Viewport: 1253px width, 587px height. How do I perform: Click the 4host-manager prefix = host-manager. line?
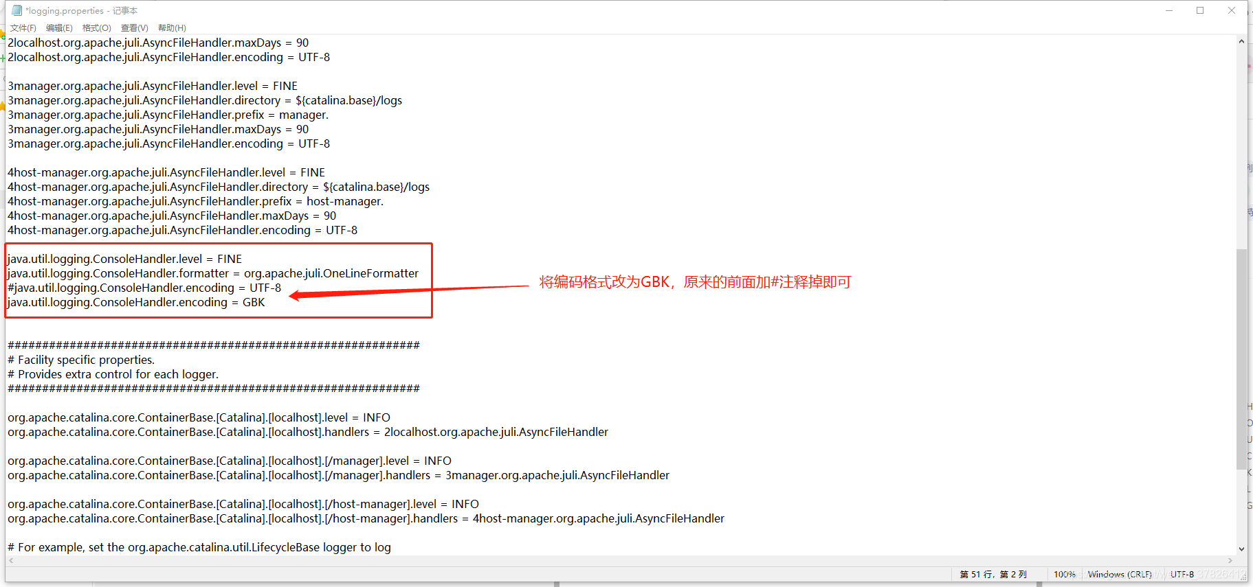point(196,201)
